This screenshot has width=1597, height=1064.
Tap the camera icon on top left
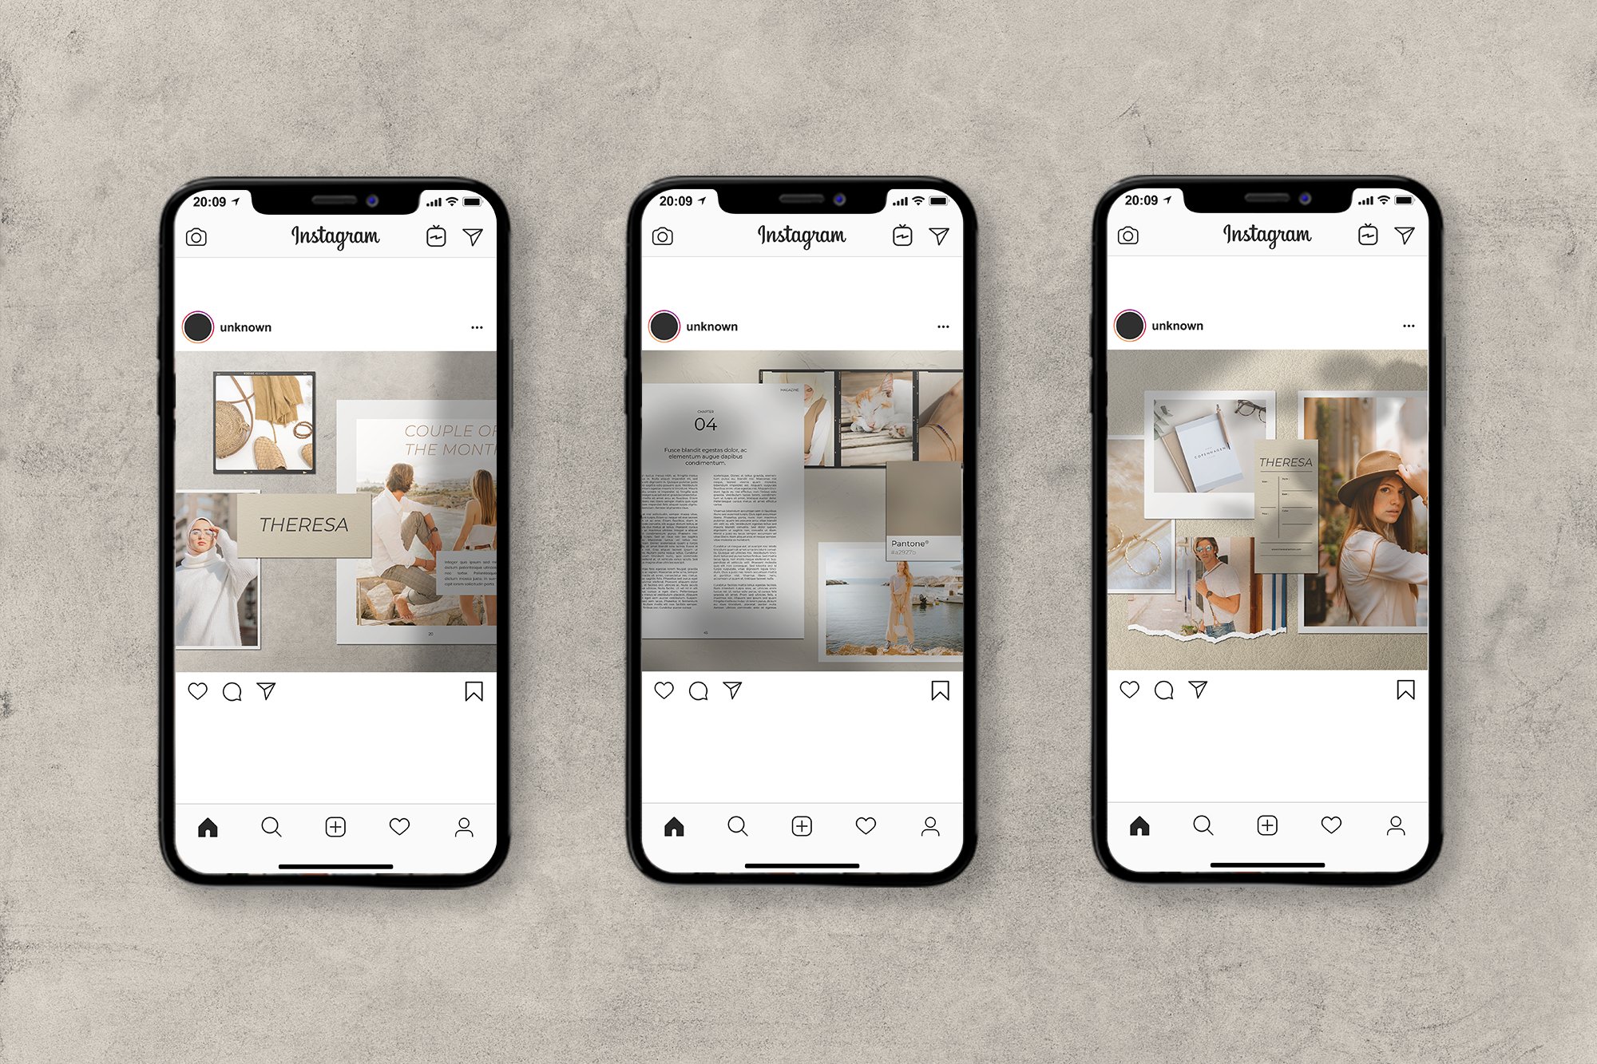point(193,239)
